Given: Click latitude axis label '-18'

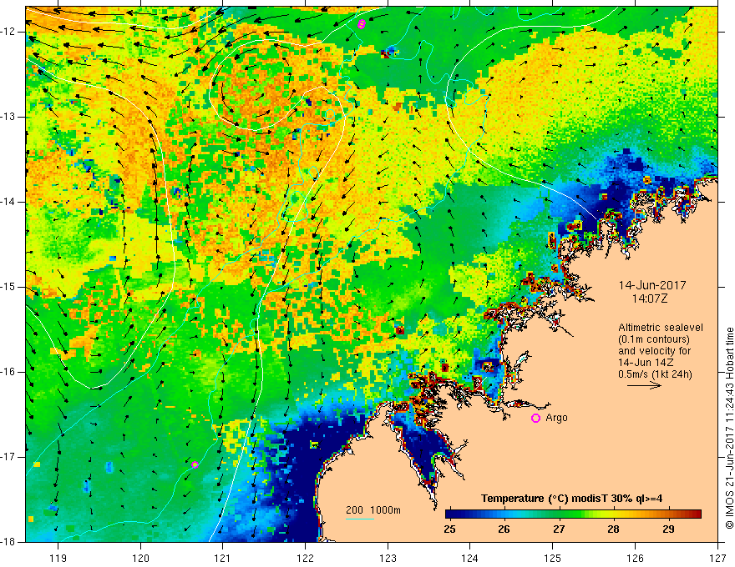Looking at the screenshot, I should pyautogui.click(x=10, y=542).
